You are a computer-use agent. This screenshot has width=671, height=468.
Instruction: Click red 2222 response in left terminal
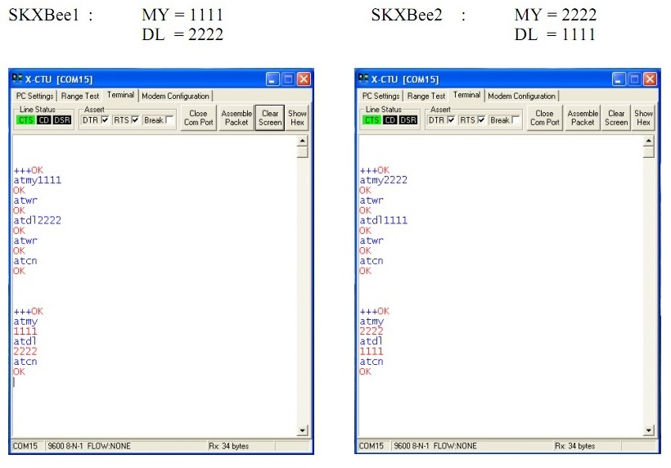(25, 352)
